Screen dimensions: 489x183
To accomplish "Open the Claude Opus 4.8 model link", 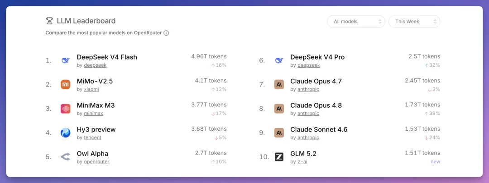I will 316,105.
